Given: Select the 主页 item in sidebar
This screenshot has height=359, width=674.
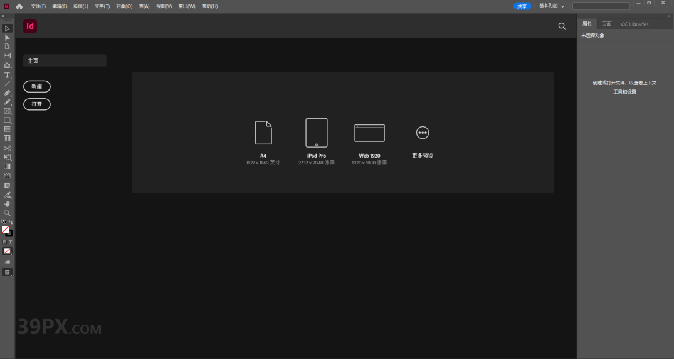Looking at the screenshot, I should [x=65, y=61].
